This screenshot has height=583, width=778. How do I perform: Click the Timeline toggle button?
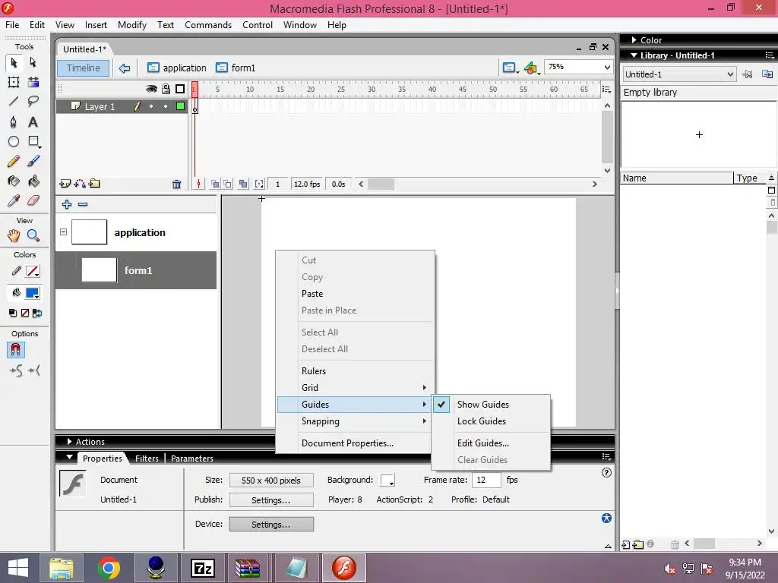point(84,68)
